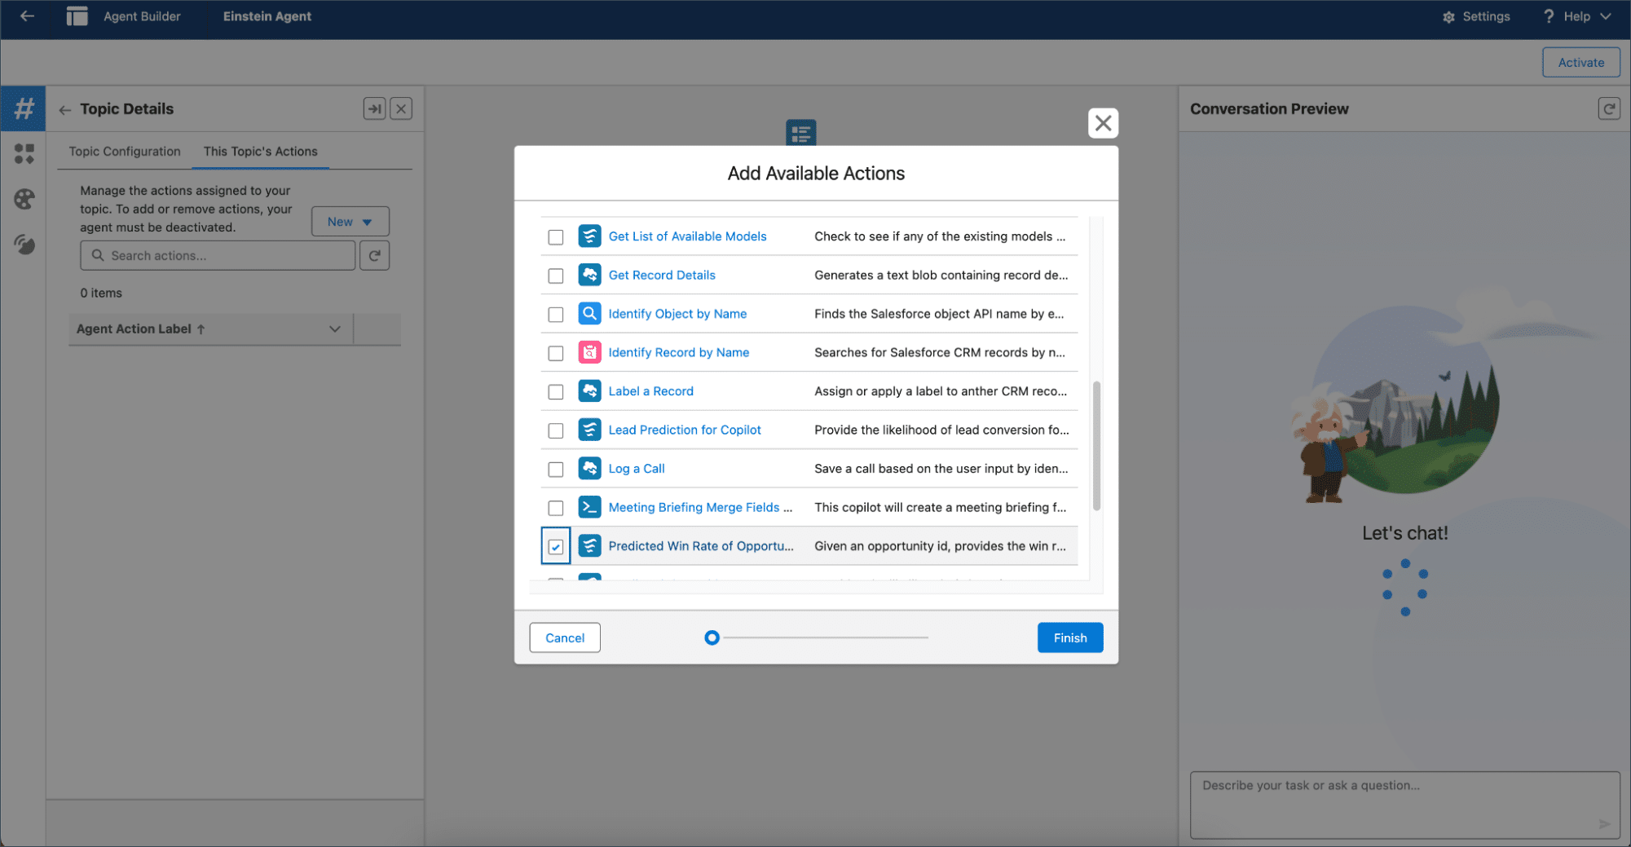Close the Topic Details panel
Viewport: 1631px width, 847px height.
tap(401, 108)
